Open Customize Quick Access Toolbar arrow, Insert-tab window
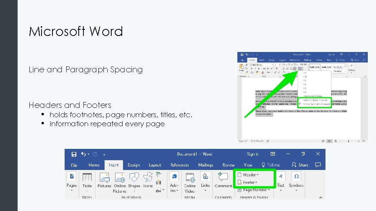Image resolution: width=376 pixels, height=211 pixels. (x=104, y=155)
